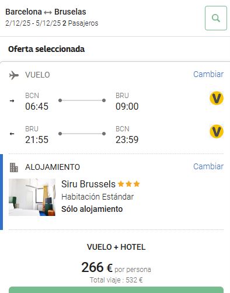Click the Oferta seleccionada heading

pos(46,49)
